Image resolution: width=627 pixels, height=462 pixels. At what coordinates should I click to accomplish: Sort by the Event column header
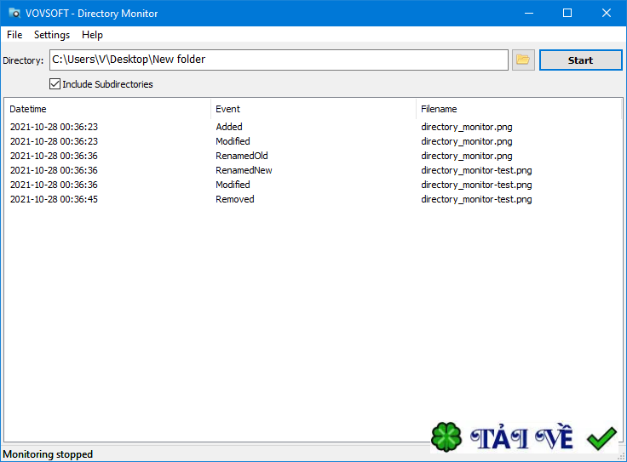click(313, 109)
